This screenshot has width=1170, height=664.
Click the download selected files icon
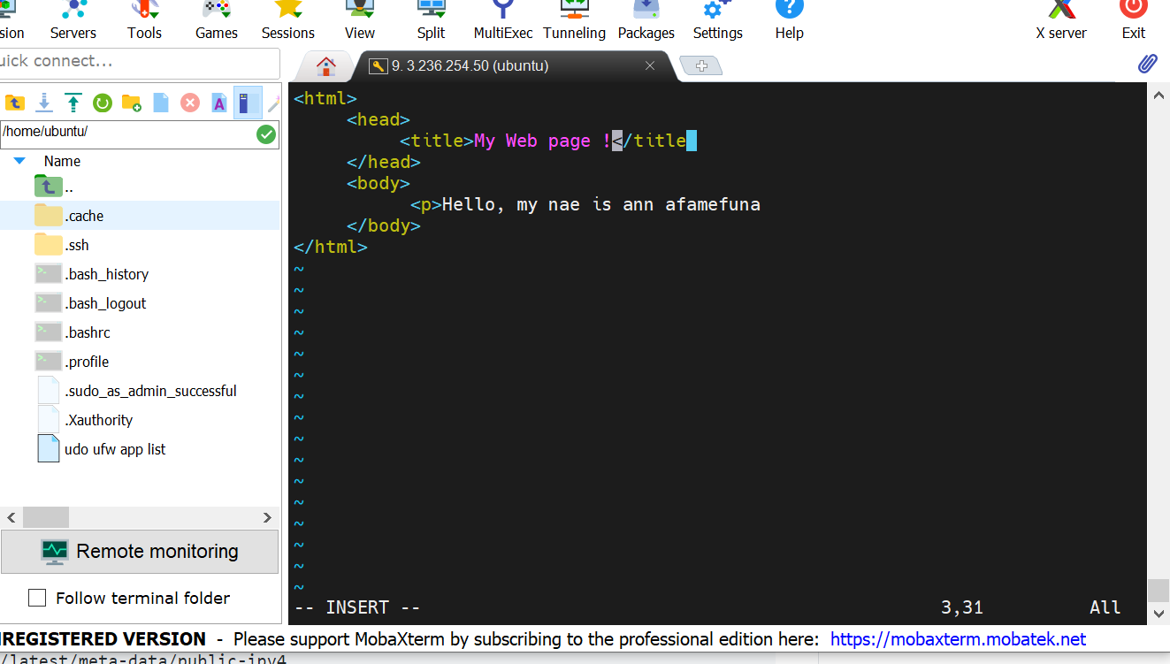[44, 103]
